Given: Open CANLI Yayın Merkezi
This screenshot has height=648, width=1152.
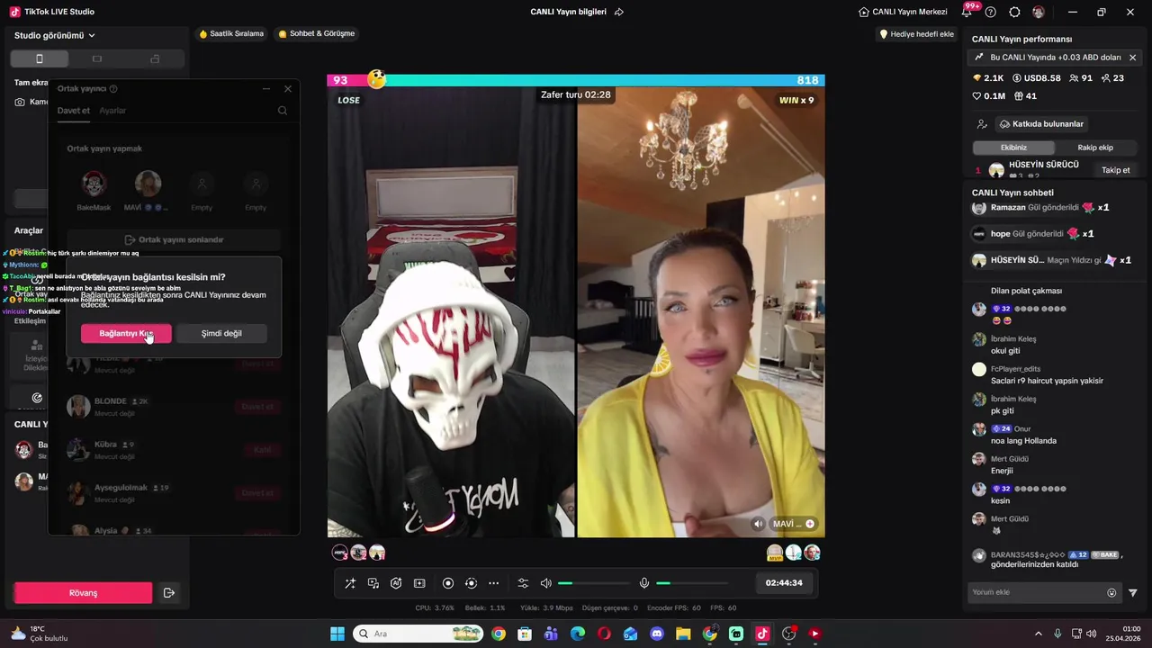Looking at the screenshot, I should click(903, 12).
